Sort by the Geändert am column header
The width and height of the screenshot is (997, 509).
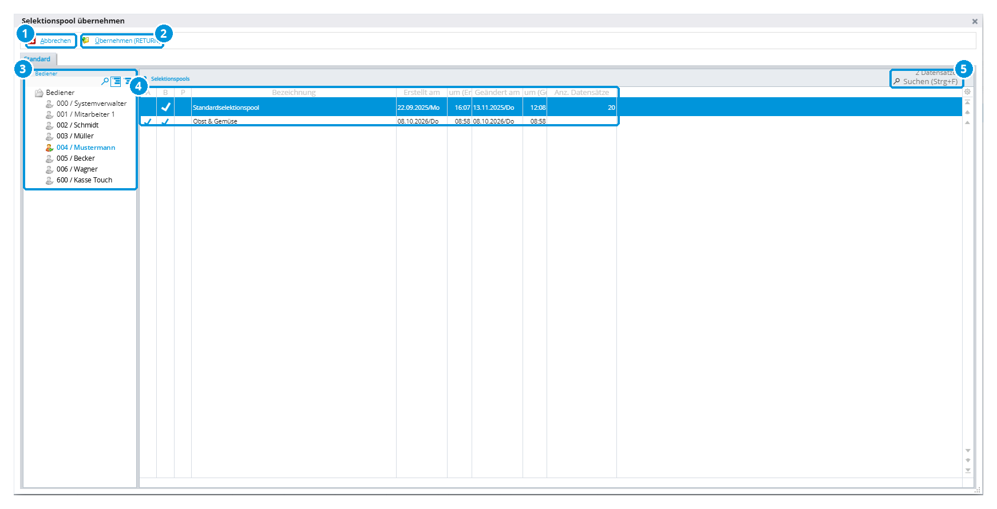(497, 93)
